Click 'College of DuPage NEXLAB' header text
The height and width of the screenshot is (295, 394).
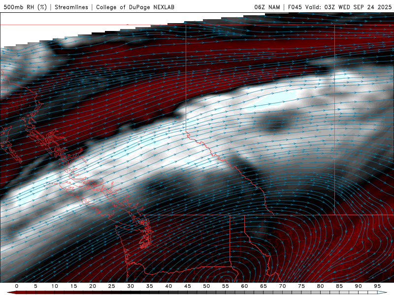135,7
